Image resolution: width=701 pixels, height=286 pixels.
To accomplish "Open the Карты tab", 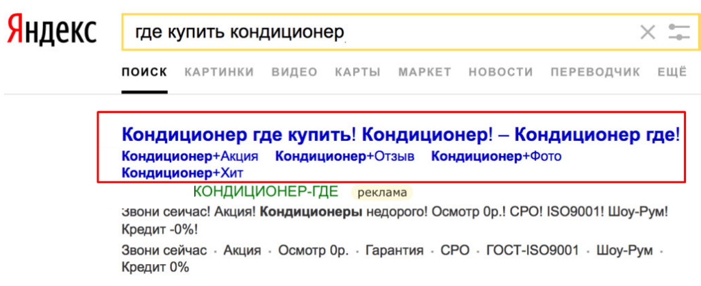I will coord(357,72).
